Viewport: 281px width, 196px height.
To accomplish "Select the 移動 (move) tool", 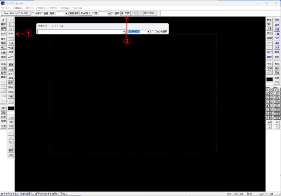I will [11, 96].
